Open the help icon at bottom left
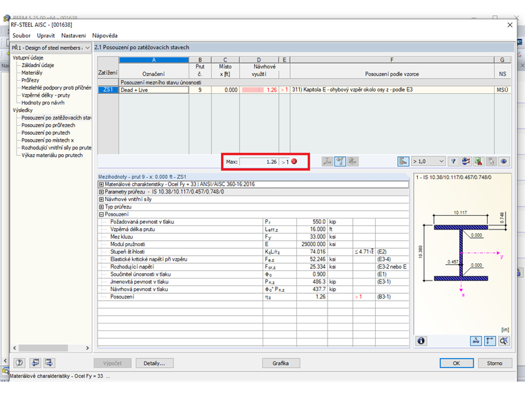The width and height of the screenshot is (525, 394). [19, 362]
